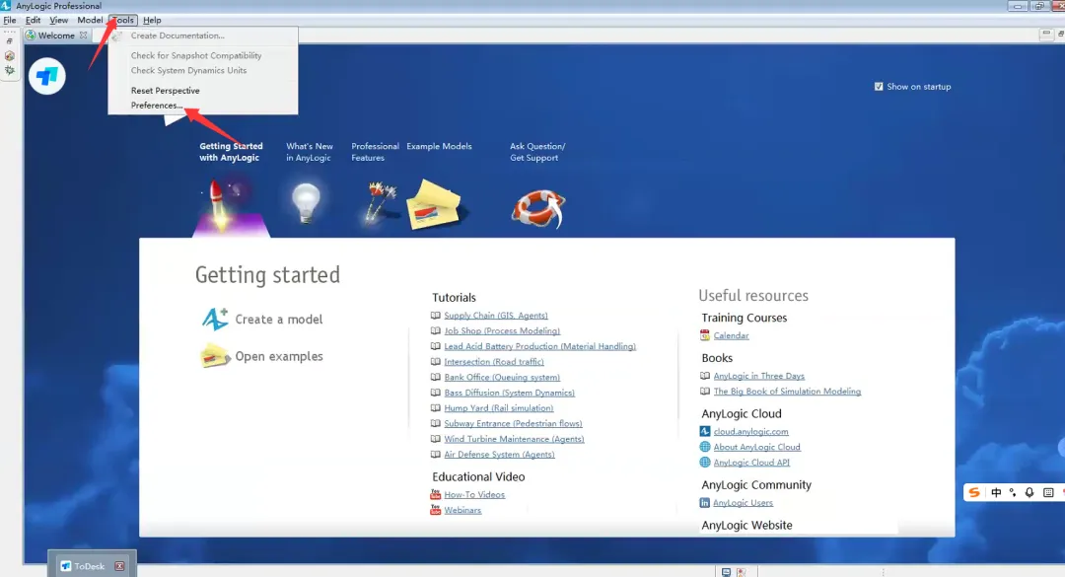Open Hump Yard (Rail simulation) tutorial

[x=499, y=407]
